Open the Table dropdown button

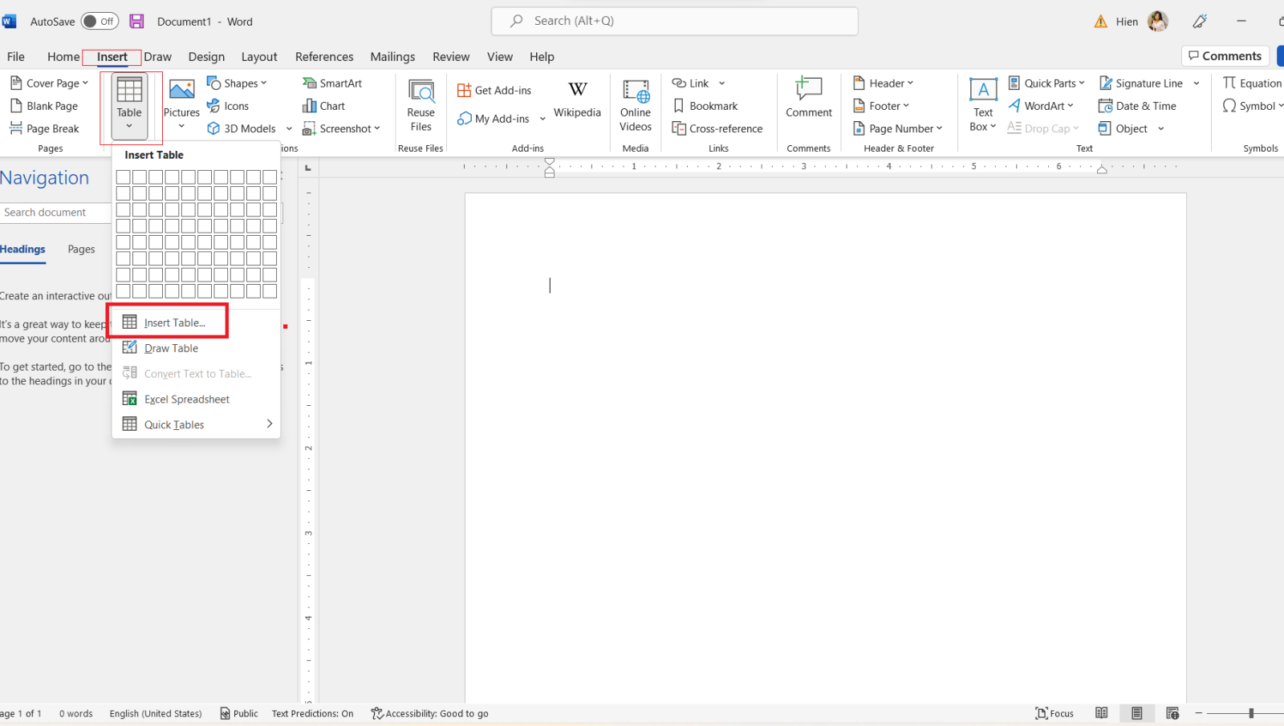tap(129, 107)
